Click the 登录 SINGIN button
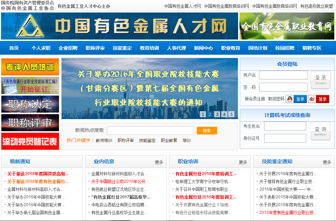The height and width of the screenshot is (221, 336). tap(320, 80)
